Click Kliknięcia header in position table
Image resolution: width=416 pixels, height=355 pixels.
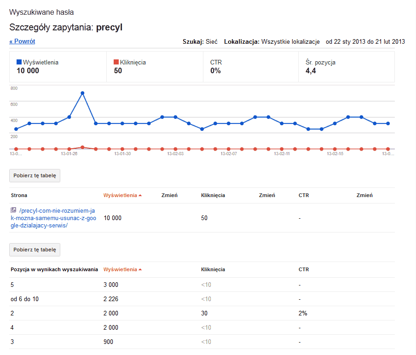(213, 269)
